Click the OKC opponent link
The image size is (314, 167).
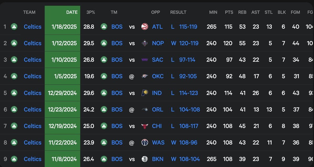coord(158,76)
